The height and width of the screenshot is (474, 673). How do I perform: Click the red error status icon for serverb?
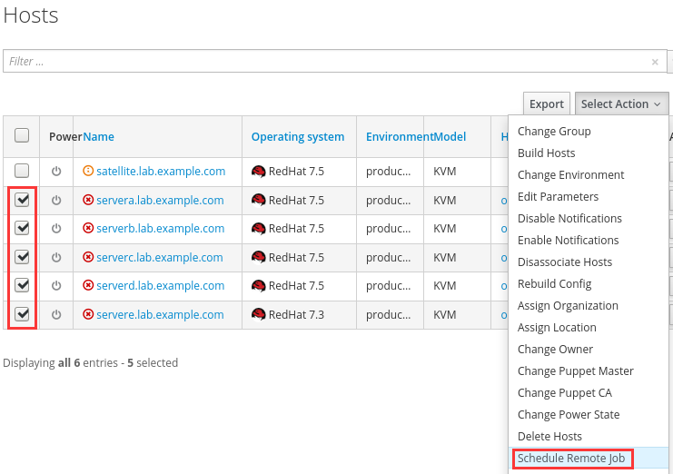coord(88,229)
